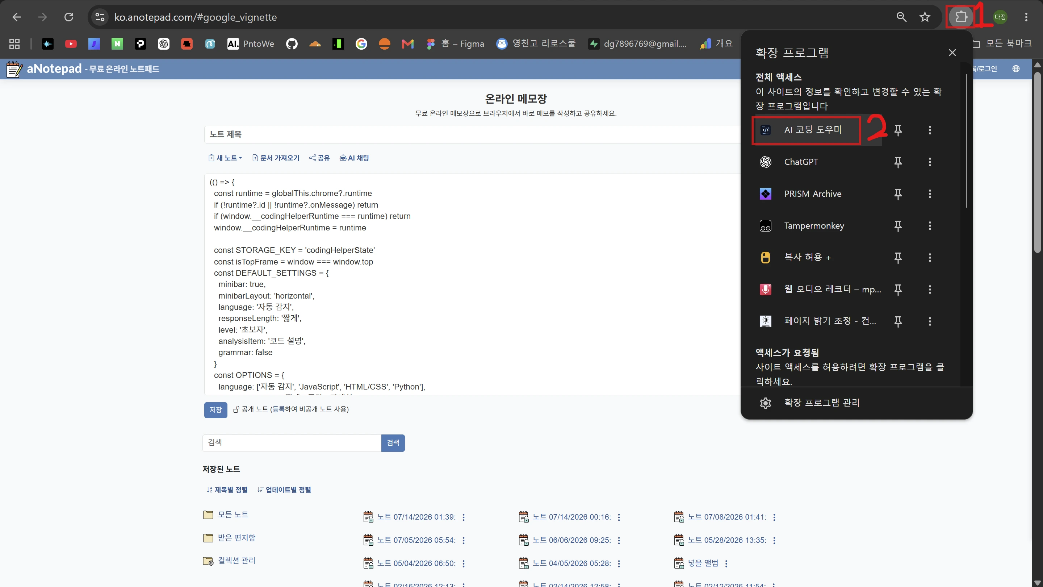Viewport: 1043px width, 587px height.
Task: Open site information icon in address bar
Action: click(100, 17)
